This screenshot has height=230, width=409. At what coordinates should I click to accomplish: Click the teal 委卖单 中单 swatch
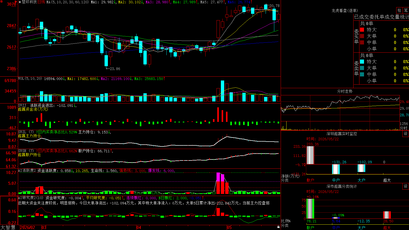362,74
